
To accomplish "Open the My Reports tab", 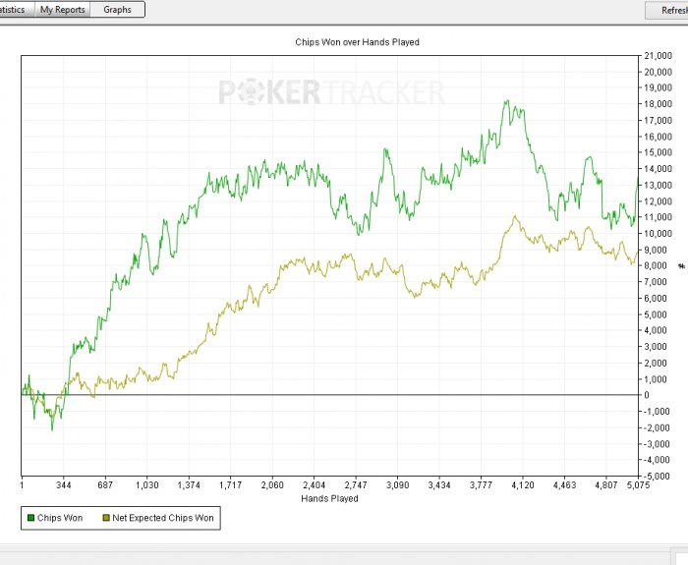I will tap(62, 9).
